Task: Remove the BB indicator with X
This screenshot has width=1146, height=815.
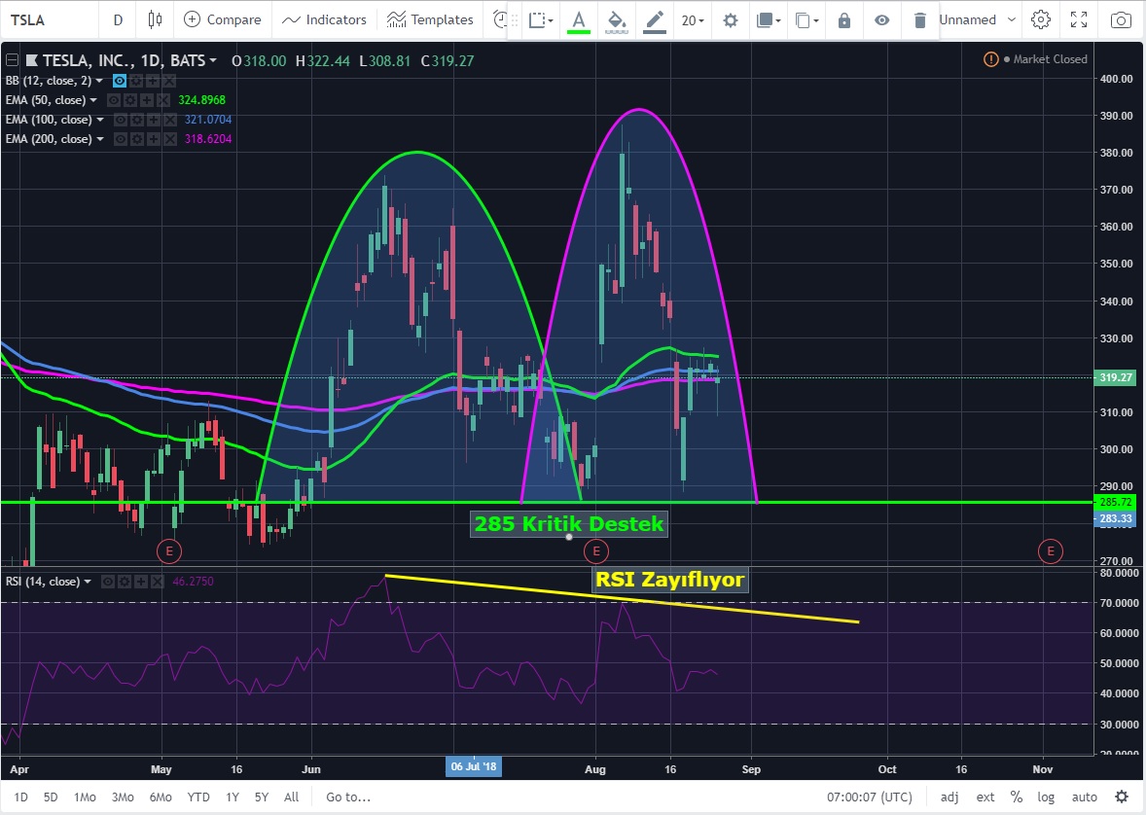Action: [169, 81]
